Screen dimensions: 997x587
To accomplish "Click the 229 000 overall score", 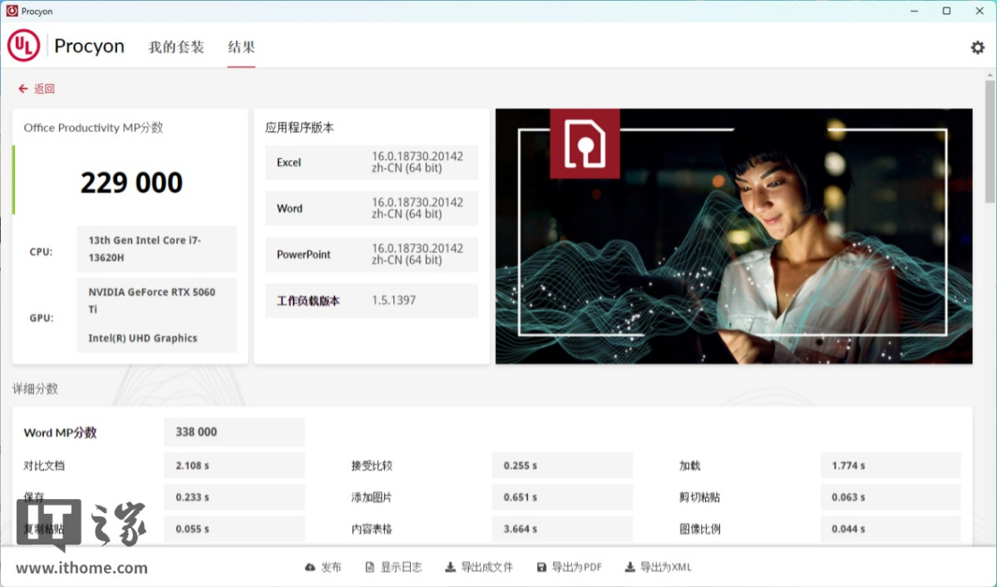I will pyautogui.click(x=131, y=183).
